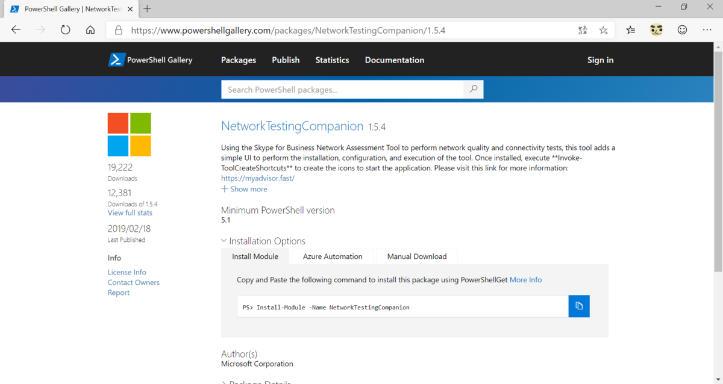Collapse the Installation Options section
The width and height of the screenshot is (723, 384).
click(x=263, y=241)
